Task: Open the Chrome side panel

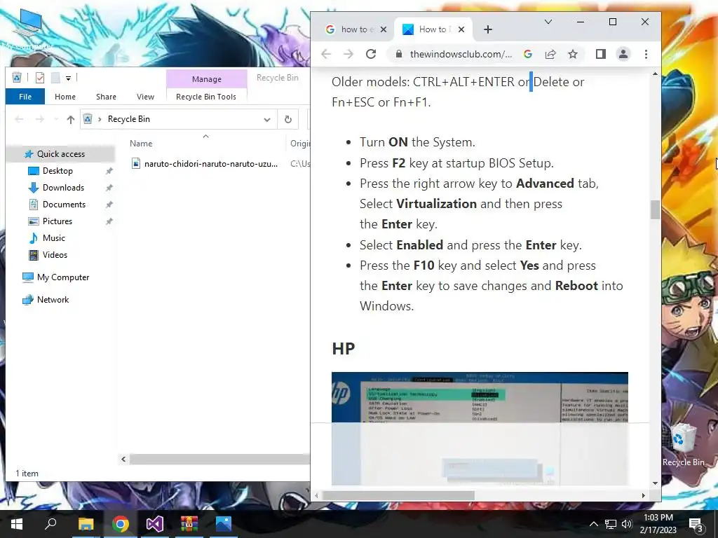Action: pos(601,54)
